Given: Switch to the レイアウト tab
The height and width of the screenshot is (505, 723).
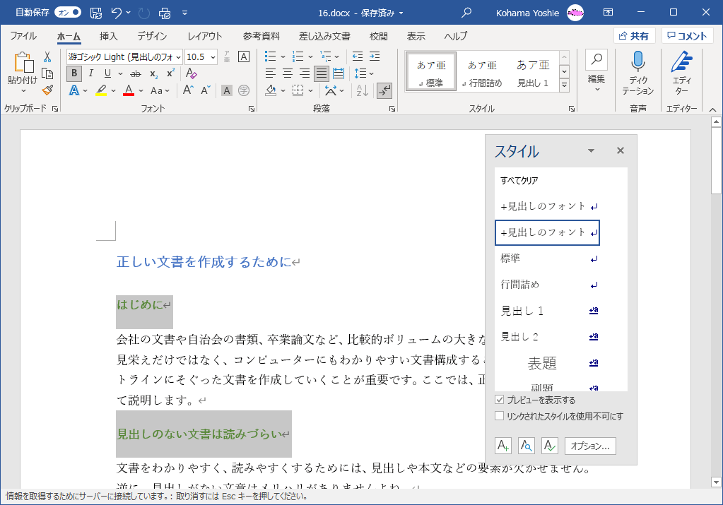Looking at the screenshot, I should pyautogui.click(x=205, y=36).
